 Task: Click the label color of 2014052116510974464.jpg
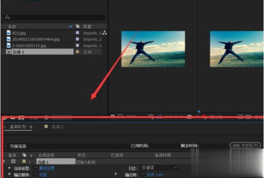[x=78, y=39]
